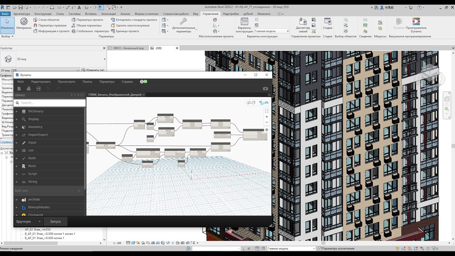
Task: Click Zoom In plus in Dynamo canvas
Action: click(x=267, y=117)
